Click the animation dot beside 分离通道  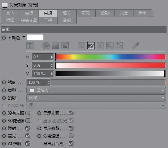click(x=39, y=136)
